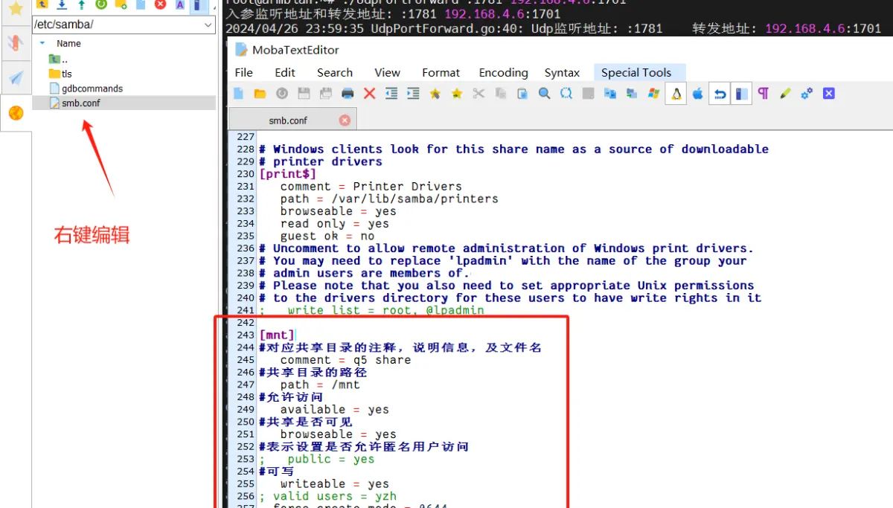Viewport: 893px width, 508px height.
Task: Click the green refresh icon in file browser
Action: click(101, 4)
